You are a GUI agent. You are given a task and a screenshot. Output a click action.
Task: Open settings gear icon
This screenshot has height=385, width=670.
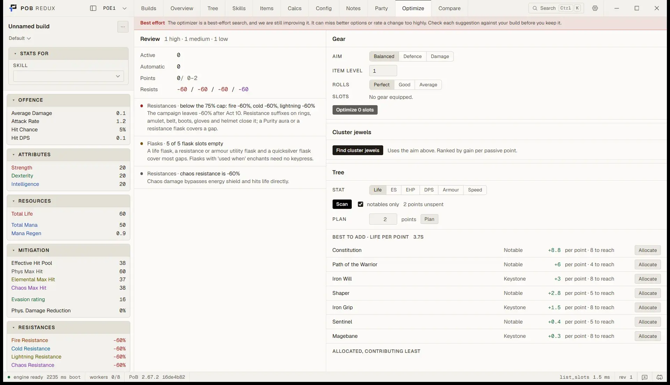pyautogui.click(x=595, y=8)
